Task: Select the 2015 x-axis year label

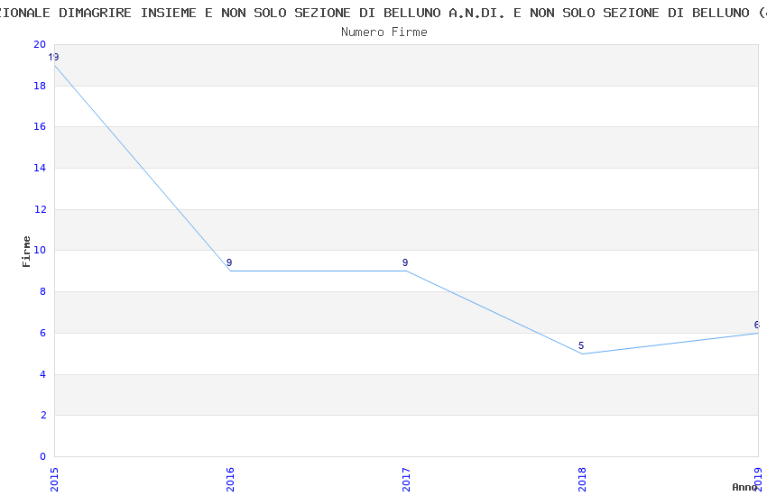Action: coord(54,479)
